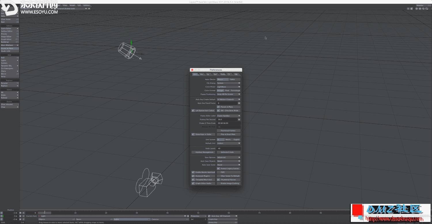Click the viewport center-on-item icon
Screen dimensions: 432x224
point(416,9)
